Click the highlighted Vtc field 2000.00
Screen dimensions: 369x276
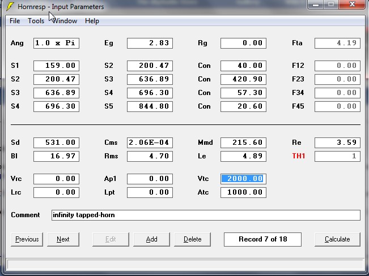click(243, 179)
